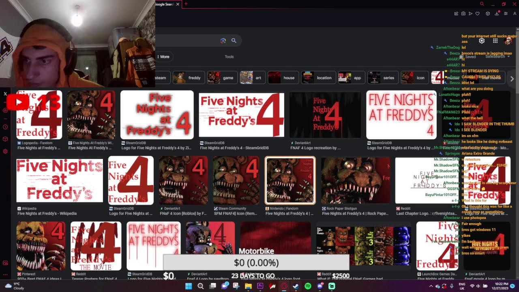The height and width of the screenshot is (292, 519).
Task: Open the Google apps grid
Action: click(495, 41)
